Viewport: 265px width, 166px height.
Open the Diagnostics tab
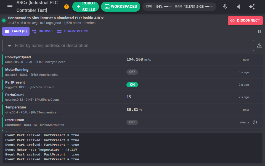[x=73, y=31]
